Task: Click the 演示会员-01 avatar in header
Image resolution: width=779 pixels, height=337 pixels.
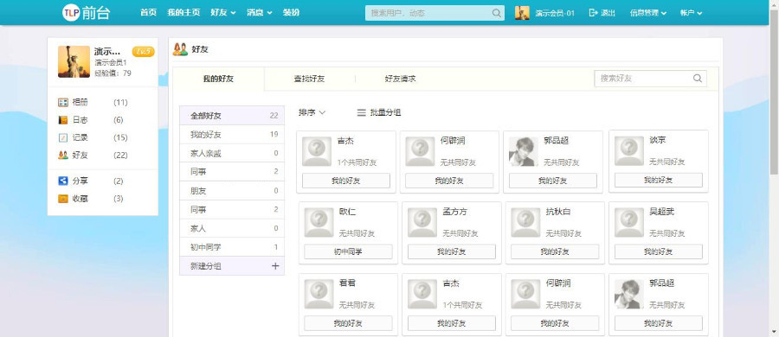Action: pos(522,13)
